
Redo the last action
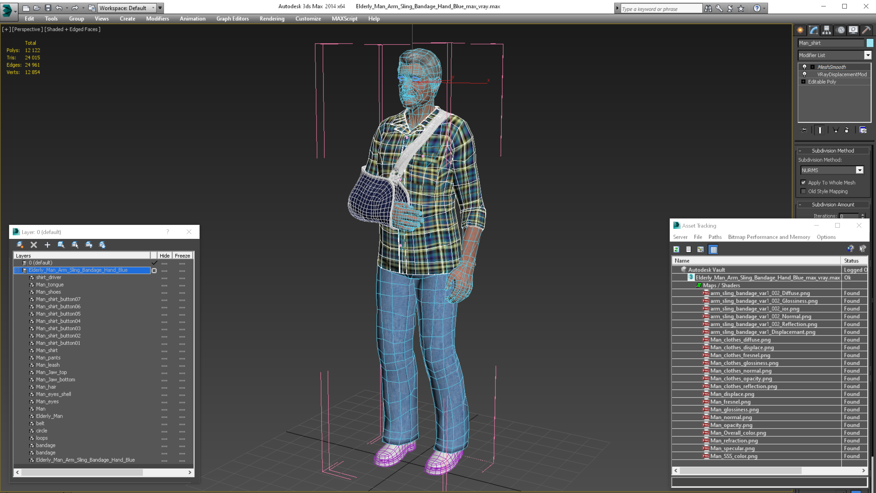point(75,8)
